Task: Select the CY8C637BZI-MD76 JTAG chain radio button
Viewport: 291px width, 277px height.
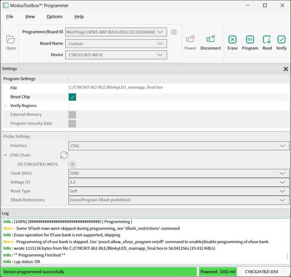Action: (72, 164)
